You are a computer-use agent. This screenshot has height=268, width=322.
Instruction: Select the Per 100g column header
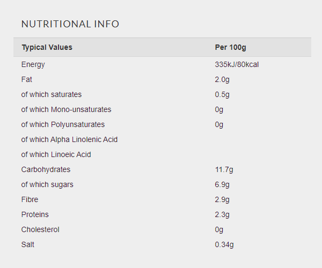pos(230,47)
